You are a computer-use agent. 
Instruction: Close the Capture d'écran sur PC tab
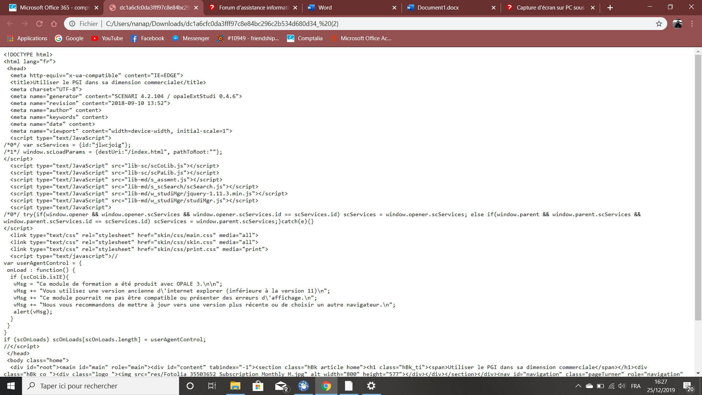pos(593,8)
